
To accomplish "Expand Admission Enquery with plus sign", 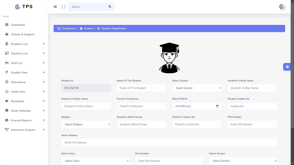I will click(44, 130).
